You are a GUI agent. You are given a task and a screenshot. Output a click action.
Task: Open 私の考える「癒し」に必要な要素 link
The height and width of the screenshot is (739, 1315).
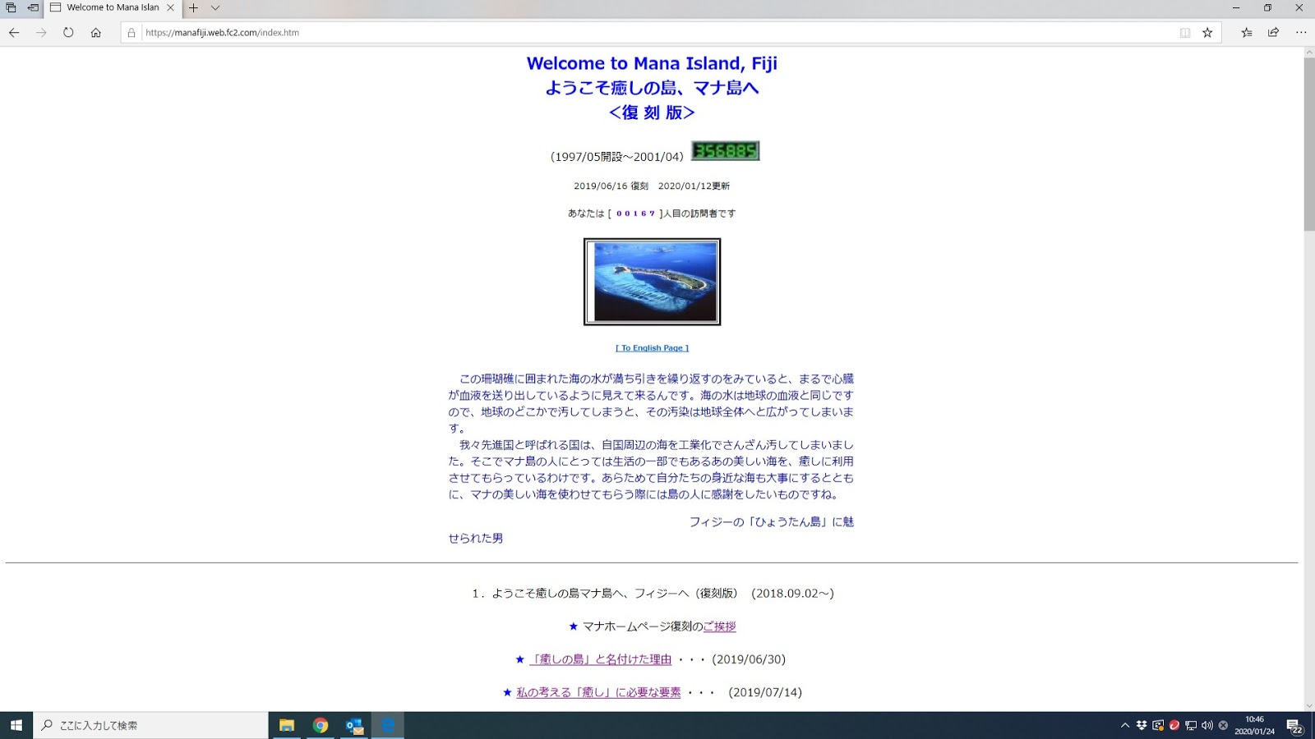598,692
